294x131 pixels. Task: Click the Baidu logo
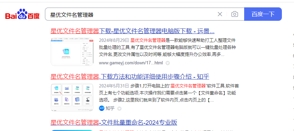23,14
